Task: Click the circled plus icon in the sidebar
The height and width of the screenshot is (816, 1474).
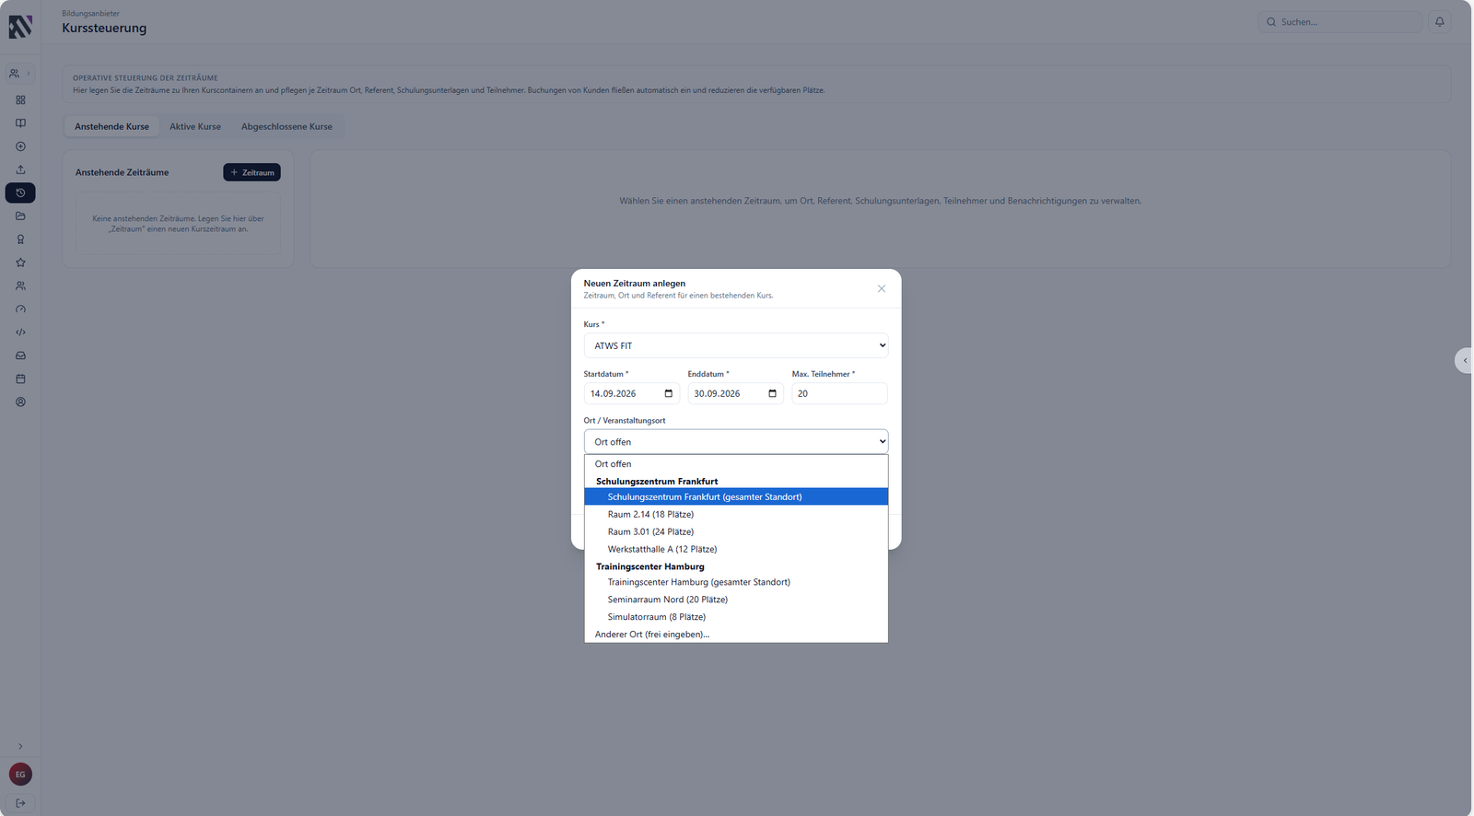Action: tap(20, 146)
